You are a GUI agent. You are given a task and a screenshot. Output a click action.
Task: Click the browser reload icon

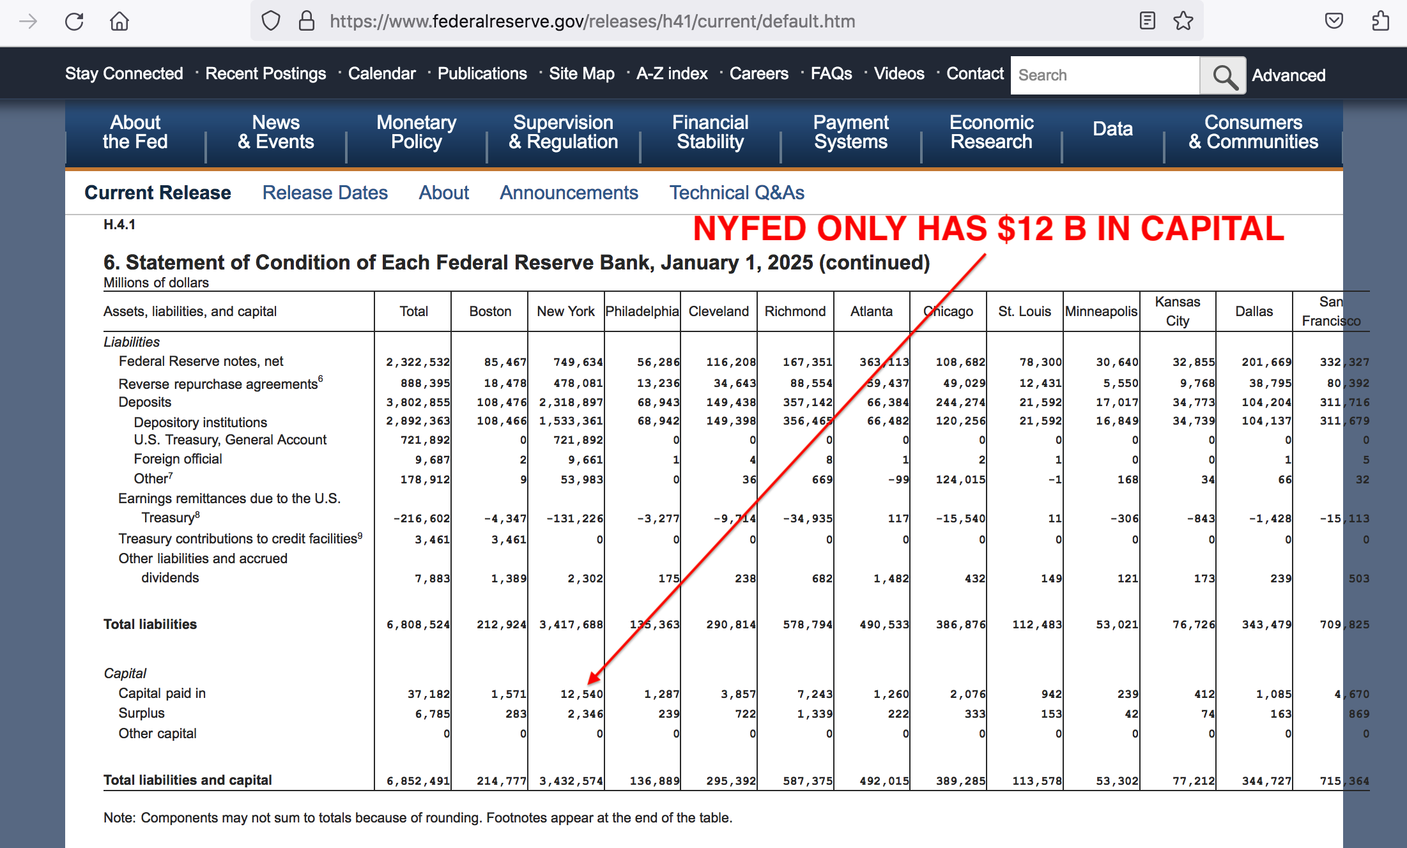[74, 22]
